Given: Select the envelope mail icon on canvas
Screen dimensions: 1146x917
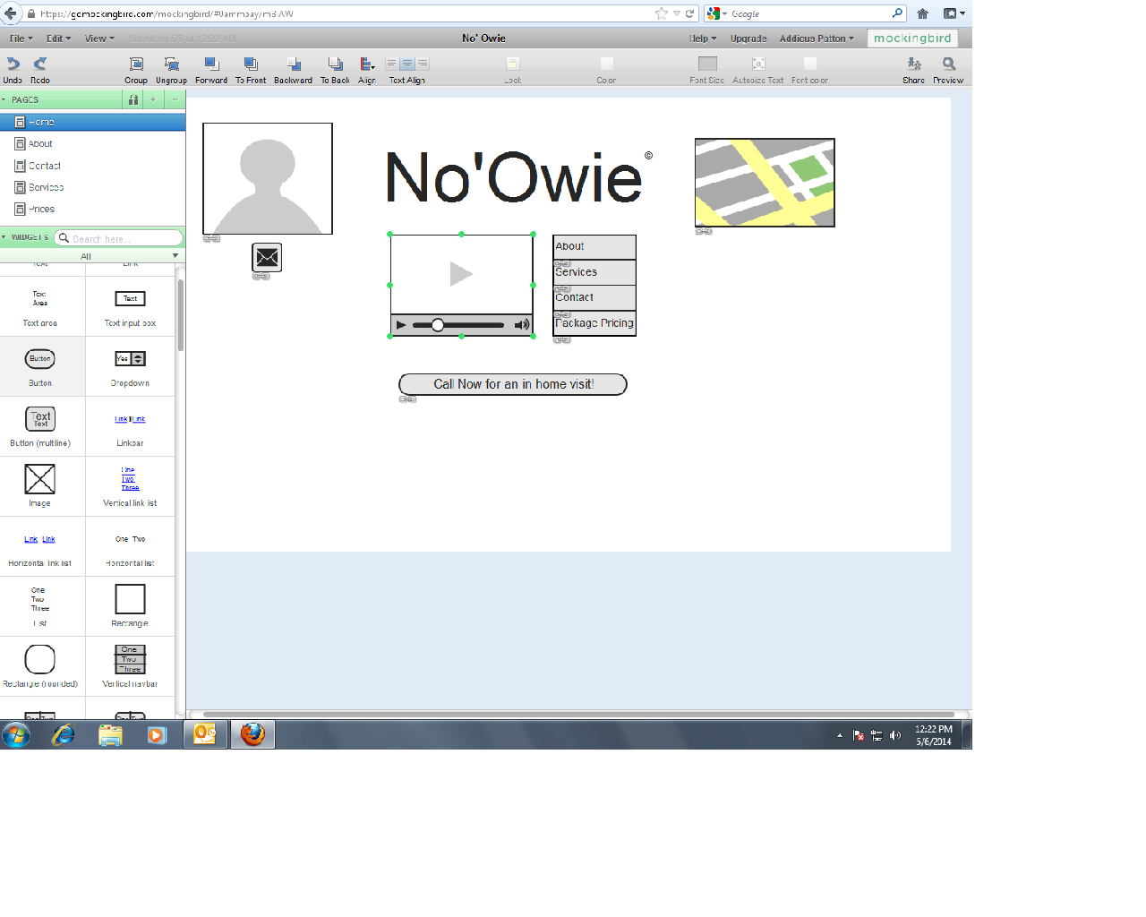Looking at the screenshot, I should coord(267,258).
